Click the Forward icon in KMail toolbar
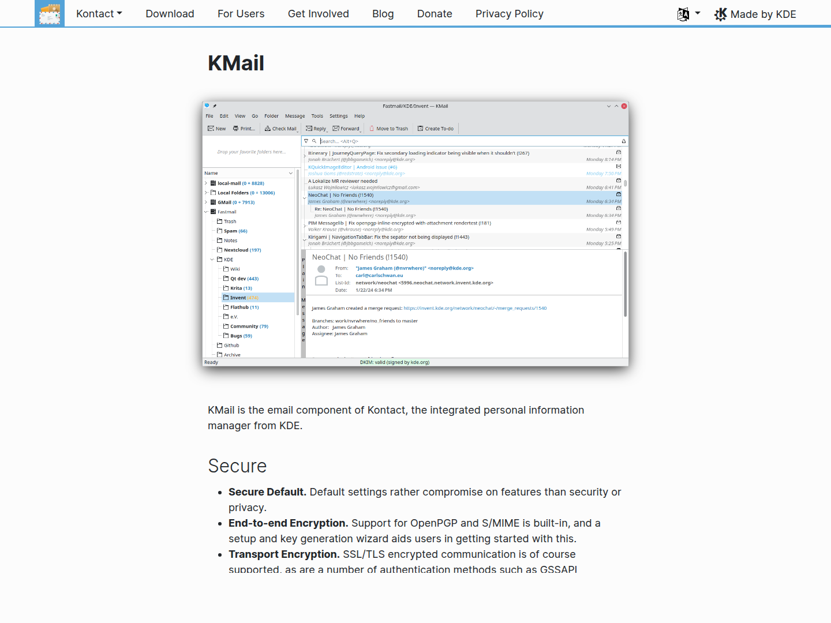831x623 pixels. (x=336, y=129)
